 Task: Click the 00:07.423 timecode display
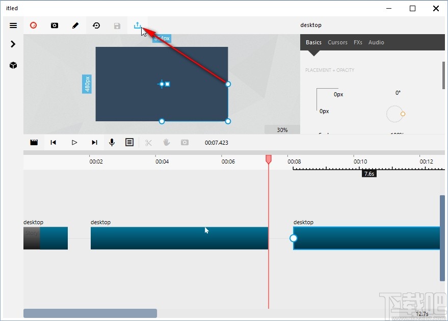216,143
